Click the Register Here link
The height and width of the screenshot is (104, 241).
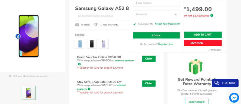165,44
